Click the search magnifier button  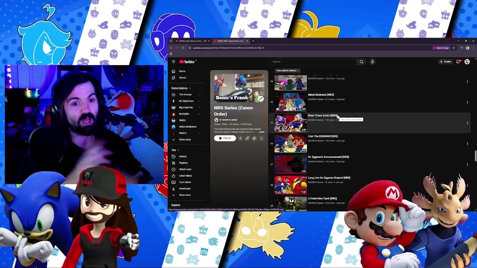click(x=361, y=62)
